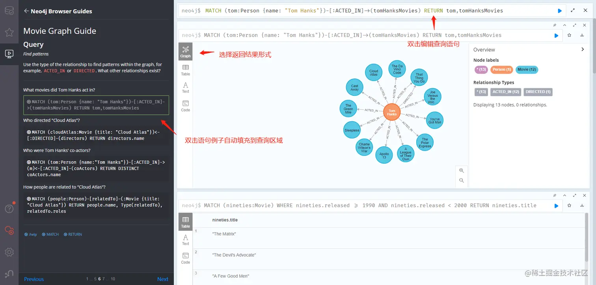Screen dimensions: 596x285
Task: Run the related to Cloud Atlas guide query
Action: pyautogui.click(x=96, y=205)
